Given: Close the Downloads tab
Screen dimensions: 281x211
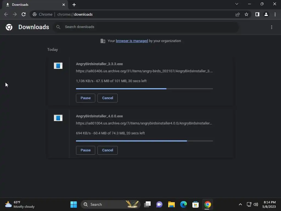Looking at the screenshot, I should [x=64, y=5].
